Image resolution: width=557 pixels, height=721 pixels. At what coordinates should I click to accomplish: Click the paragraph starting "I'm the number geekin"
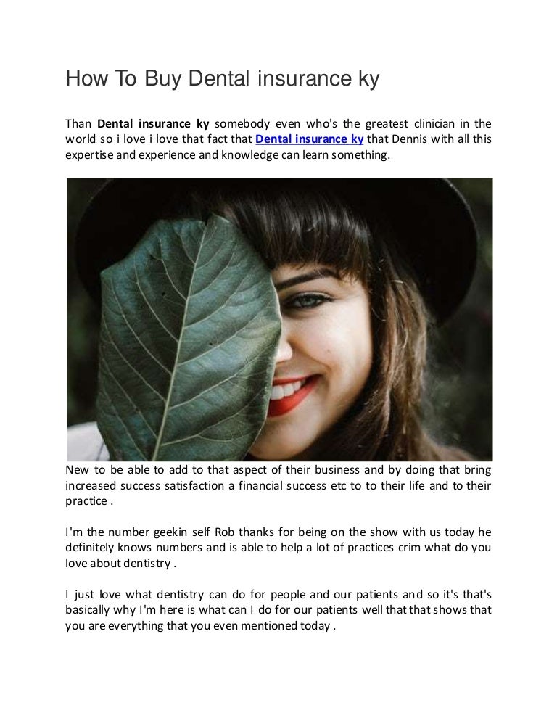[278, 548]
